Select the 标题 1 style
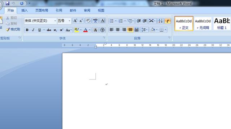Viewport: 231px width, 129px height. [x=222, y=24]
